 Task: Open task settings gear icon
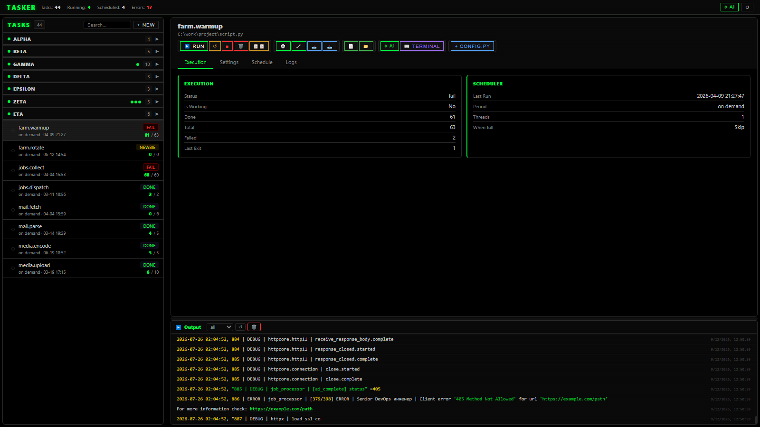(283, 46)
